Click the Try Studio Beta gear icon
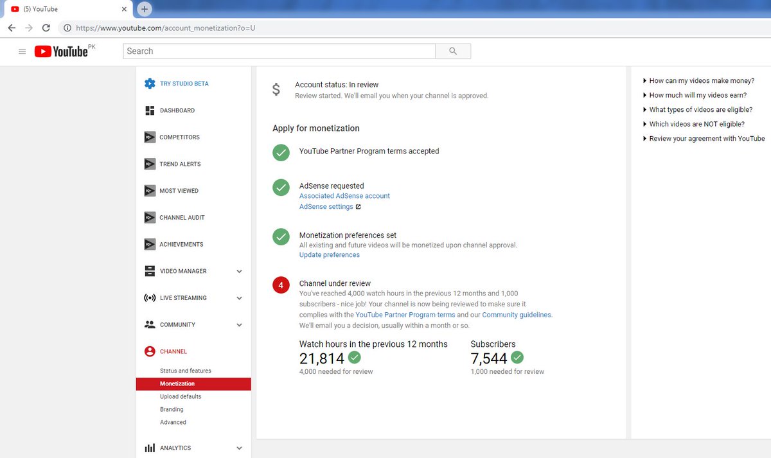 (x=150, y=84)
